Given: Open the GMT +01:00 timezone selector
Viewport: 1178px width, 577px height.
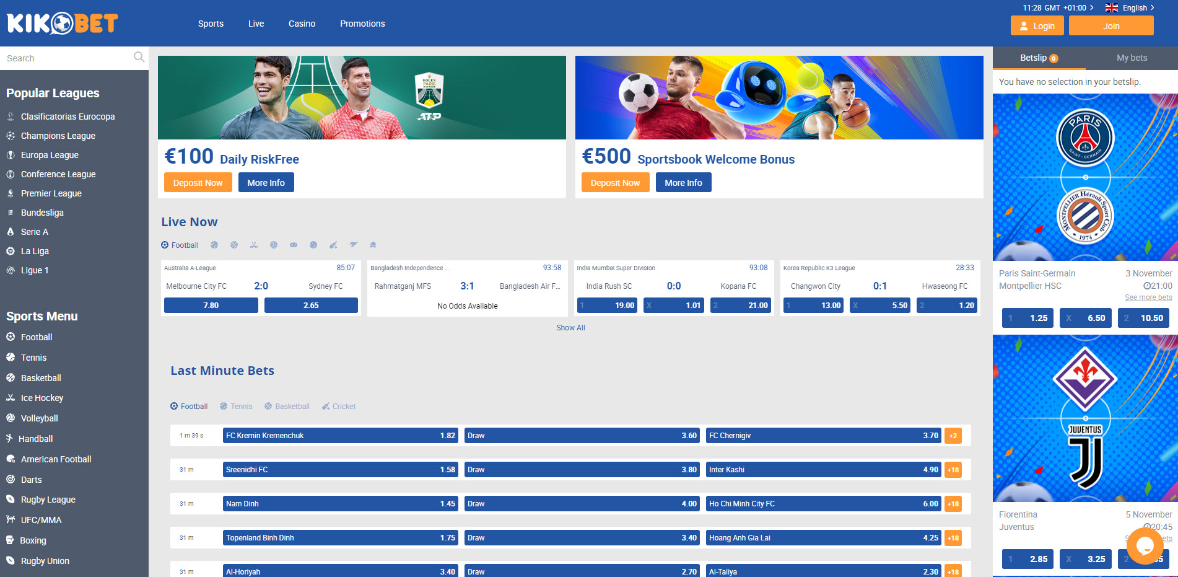Looking at the screenshot, I should click(x=1058, y=8).
